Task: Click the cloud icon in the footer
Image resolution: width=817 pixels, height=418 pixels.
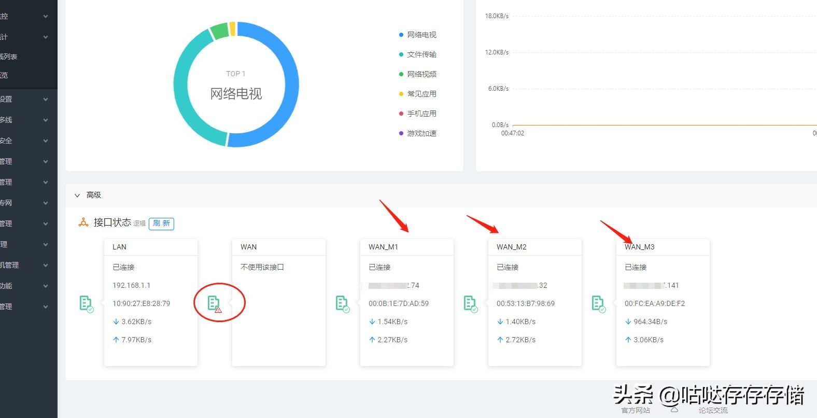Action: pos(674,410)
